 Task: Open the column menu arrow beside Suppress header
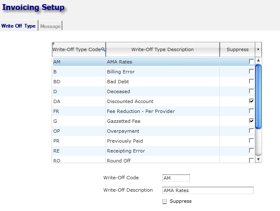click(x=258, y=49)
